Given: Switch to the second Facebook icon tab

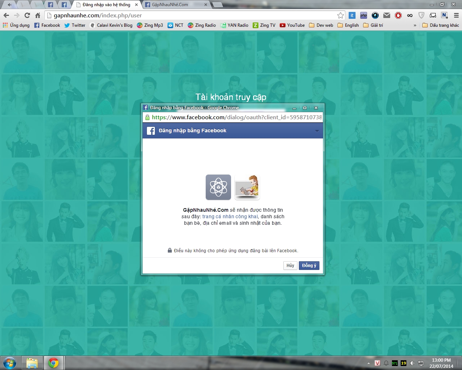Looking at the screenshot, I should [64, 5].
